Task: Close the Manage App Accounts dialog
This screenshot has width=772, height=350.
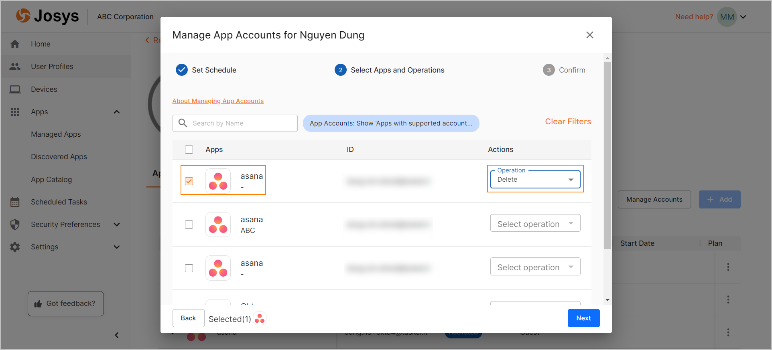Action: (x=590, y=35)
